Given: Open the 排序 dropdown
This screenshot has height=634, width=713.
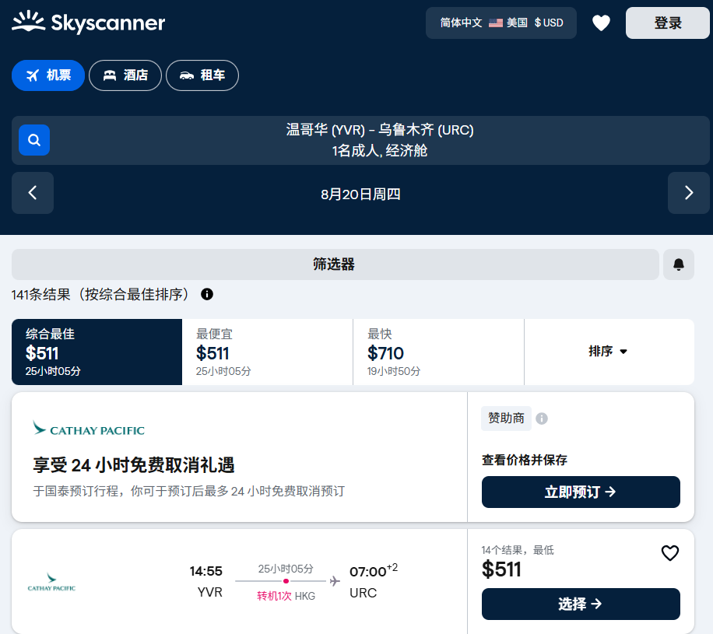Looking at the screenshot, I should point(609,352).
